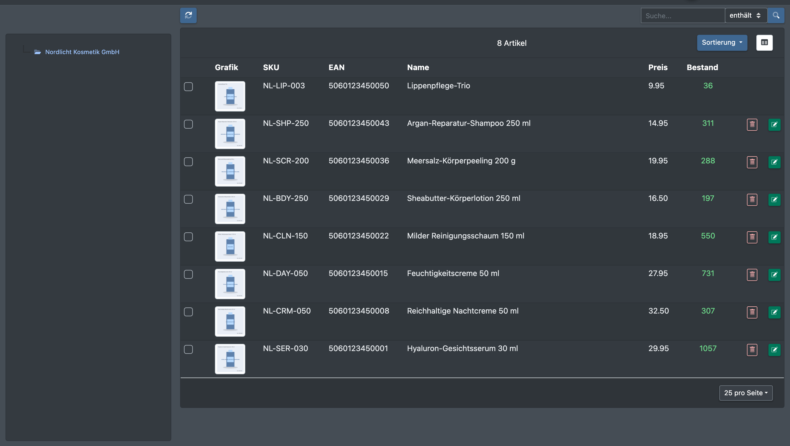
Task: Delete the Meersalz-Körperpeeling 200 g article
Action: click(x=752, y=162)
